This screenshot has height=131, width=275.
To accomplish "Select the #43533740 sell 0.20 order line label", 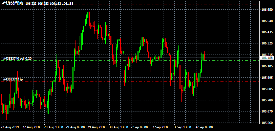I will (x=17, y=59).
